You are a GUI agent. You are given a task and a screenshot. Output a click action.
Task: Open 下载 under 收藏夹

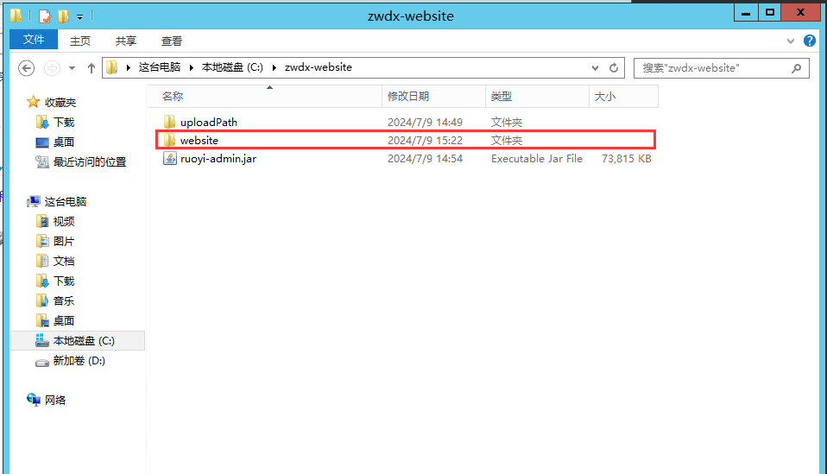(64, 123)
